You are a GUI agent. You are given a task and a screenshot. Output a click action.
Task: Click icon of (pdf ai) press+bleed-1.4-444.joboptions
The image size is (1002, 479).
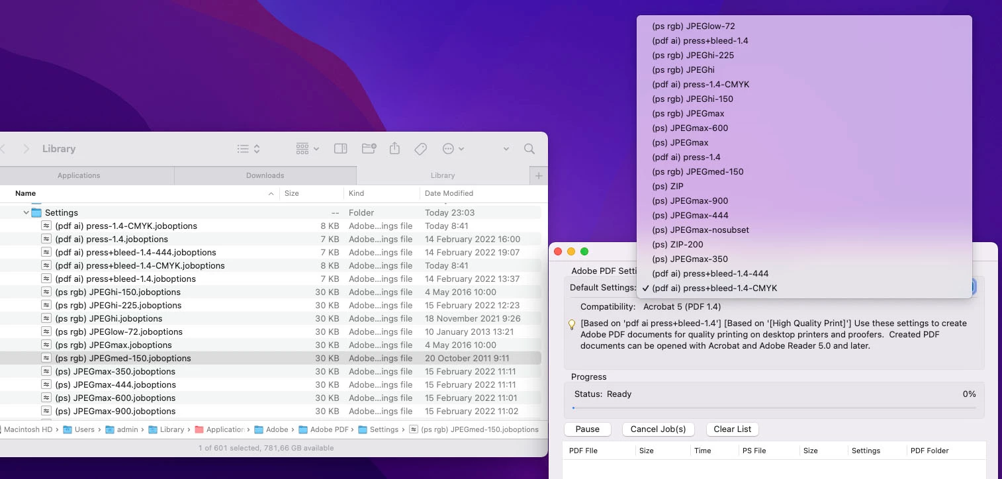tap(46, 252)
